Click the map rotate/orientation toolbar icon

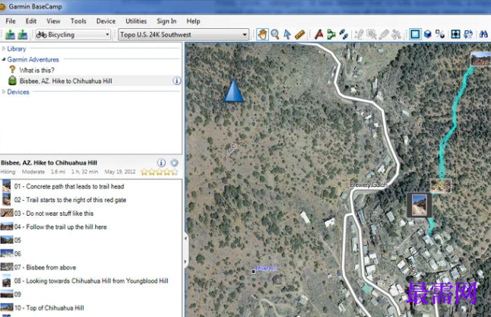point(468,34)
